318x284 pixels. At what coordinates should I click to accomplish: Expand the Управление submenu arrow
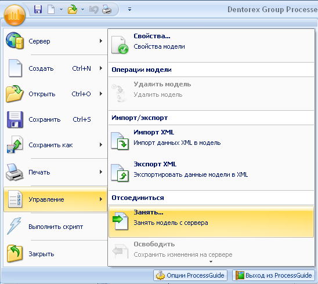pos(101,199)
